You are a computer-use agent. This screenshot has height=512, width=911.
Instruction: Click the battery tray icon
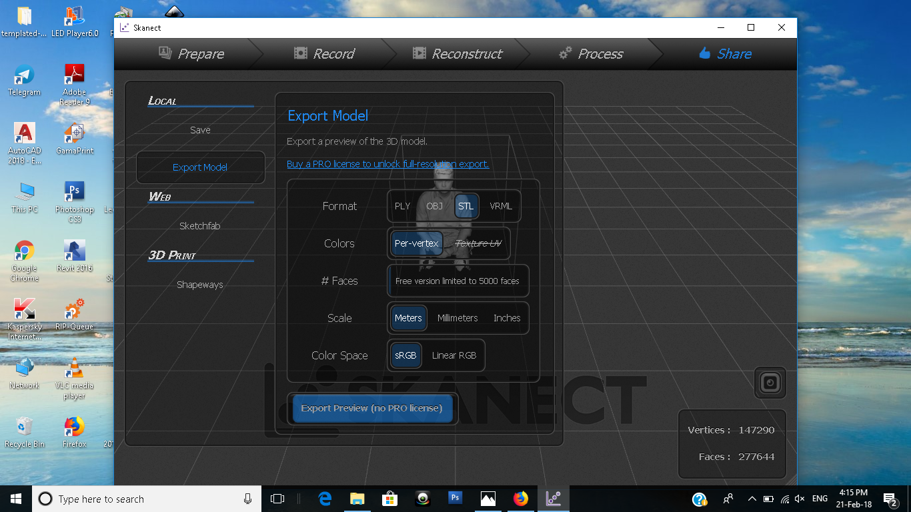point(768,499)
